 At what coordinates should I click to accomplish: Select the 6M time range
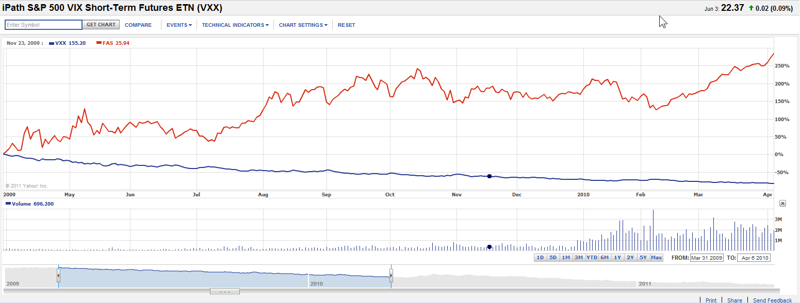coord(605,257)
